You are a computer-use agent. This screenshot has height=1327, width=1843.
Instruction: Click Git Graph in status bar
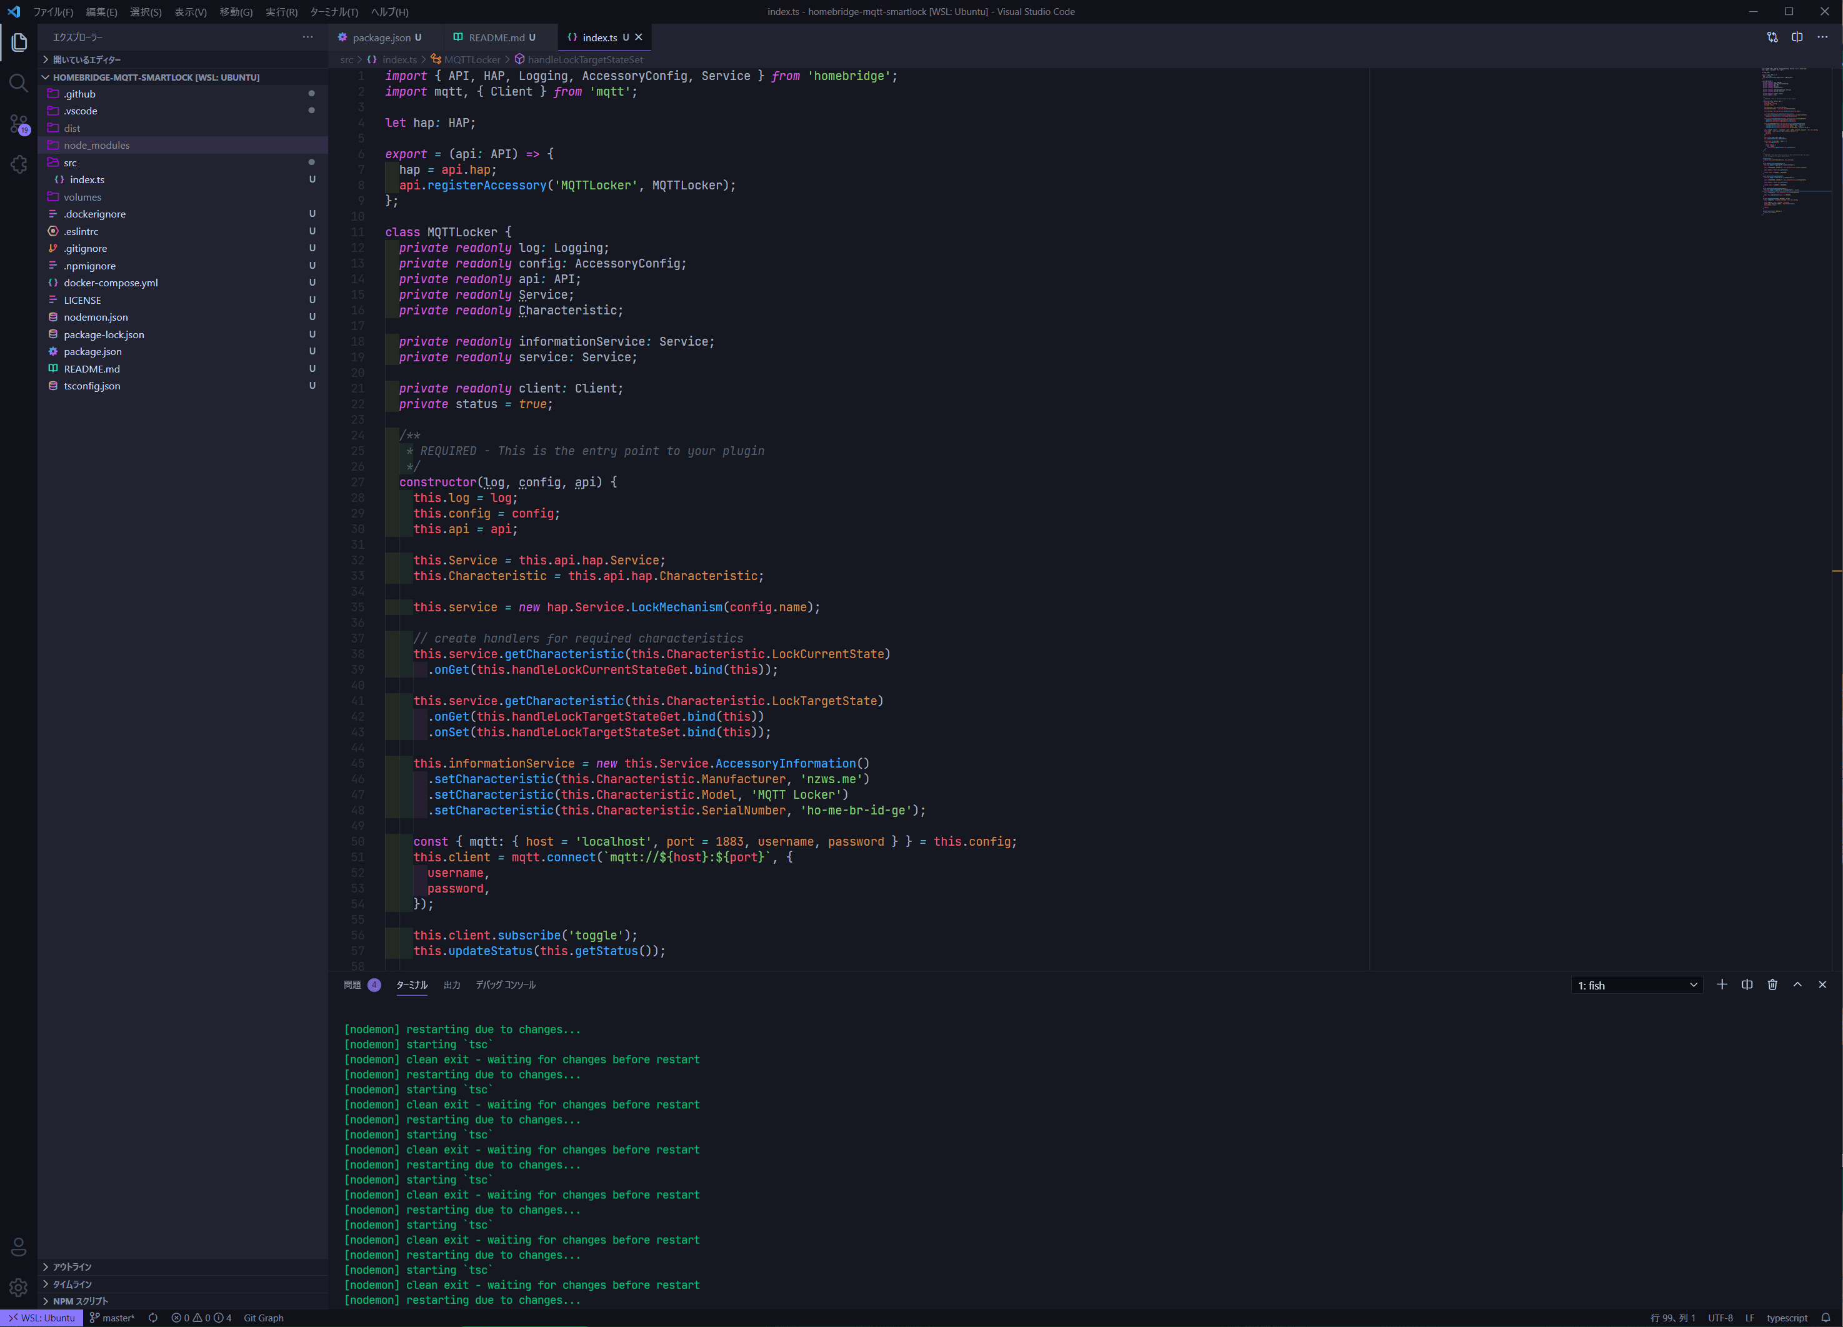click(x=263, y=1318)
